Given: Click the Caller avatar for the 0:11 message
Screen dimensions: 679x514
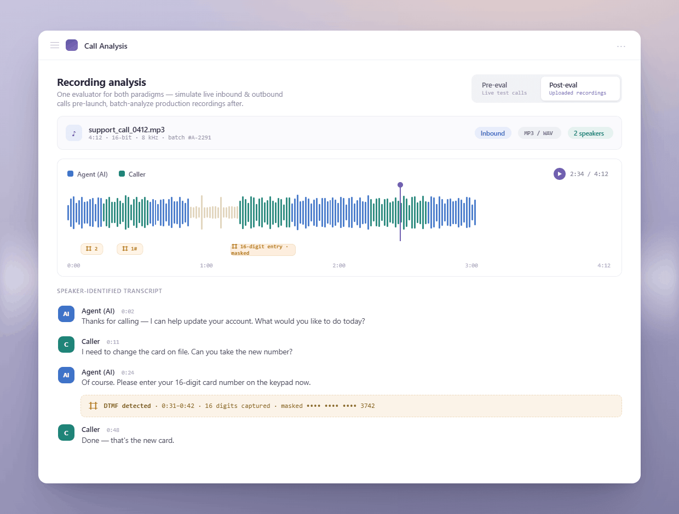Looking at the screenshot, I should point(66,345).
